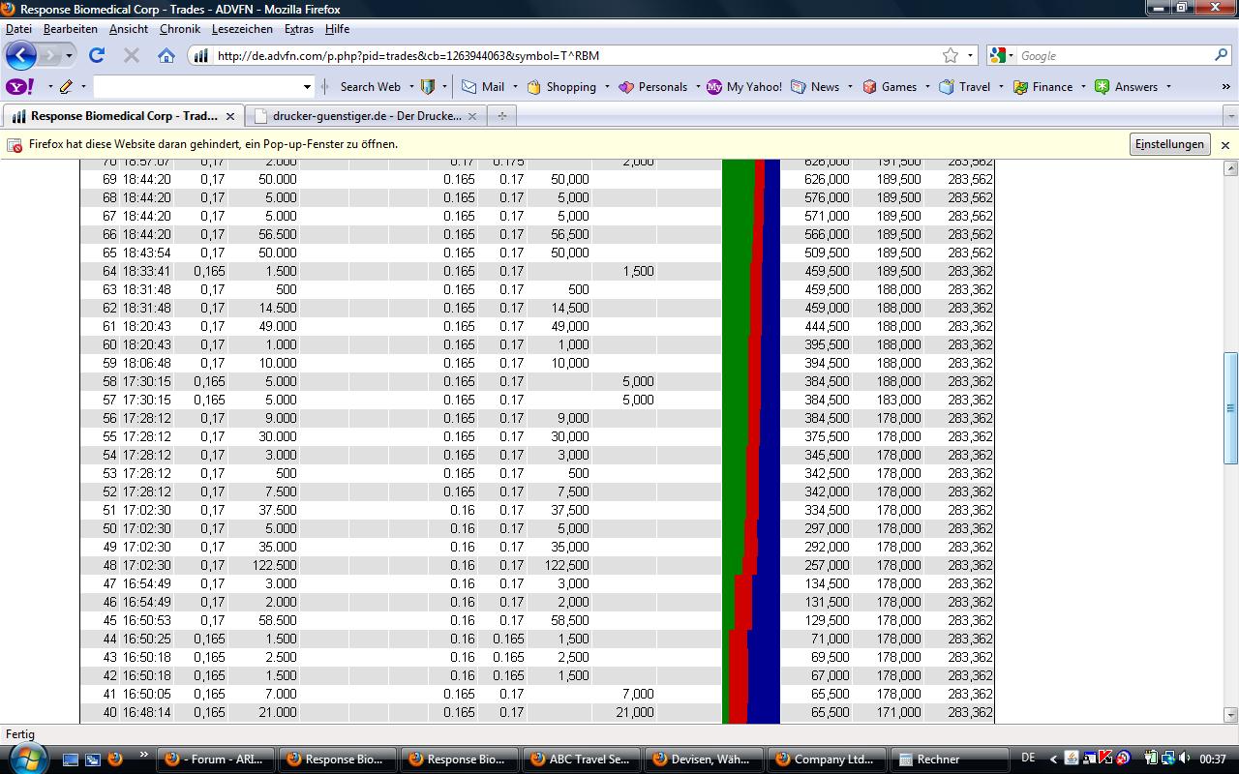Dismiss the pop-up blocked notification bar

1224,145
